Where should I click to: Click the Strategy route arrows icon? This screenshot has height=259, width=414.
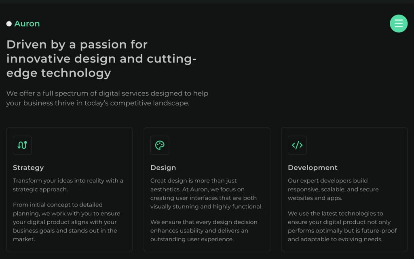point(22,145)
